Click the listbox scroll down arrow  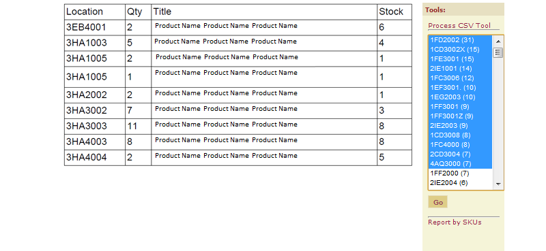click(x=498, y=184)
